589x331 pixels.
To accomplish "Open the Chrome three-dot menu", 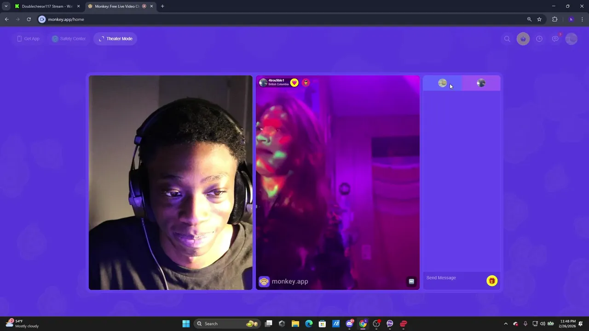I will 582,19.
